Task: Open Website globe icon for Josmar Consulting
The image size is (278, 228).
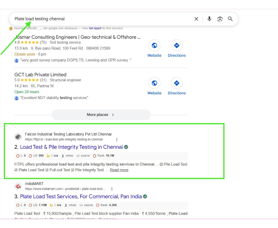Action: 154,45
